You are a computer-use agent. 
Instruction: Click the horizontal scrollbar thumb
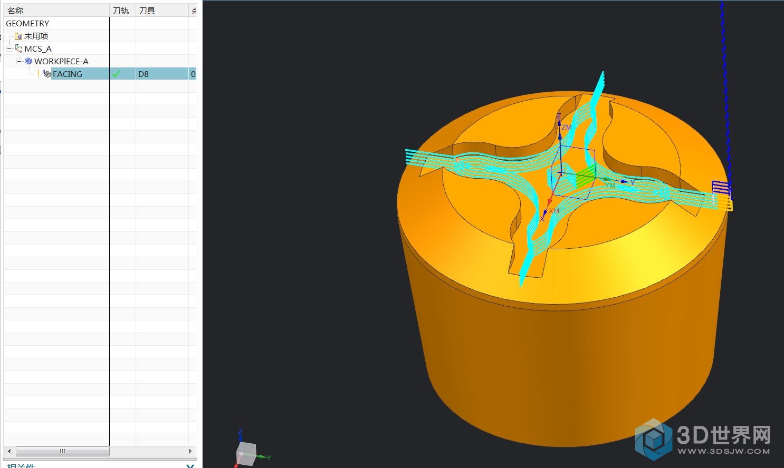tap(63, 451)
